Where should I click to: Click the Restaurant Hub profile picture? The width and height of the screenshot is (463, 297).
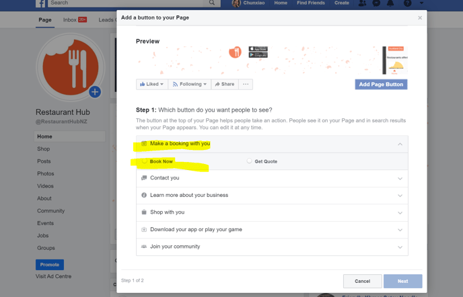71,68
